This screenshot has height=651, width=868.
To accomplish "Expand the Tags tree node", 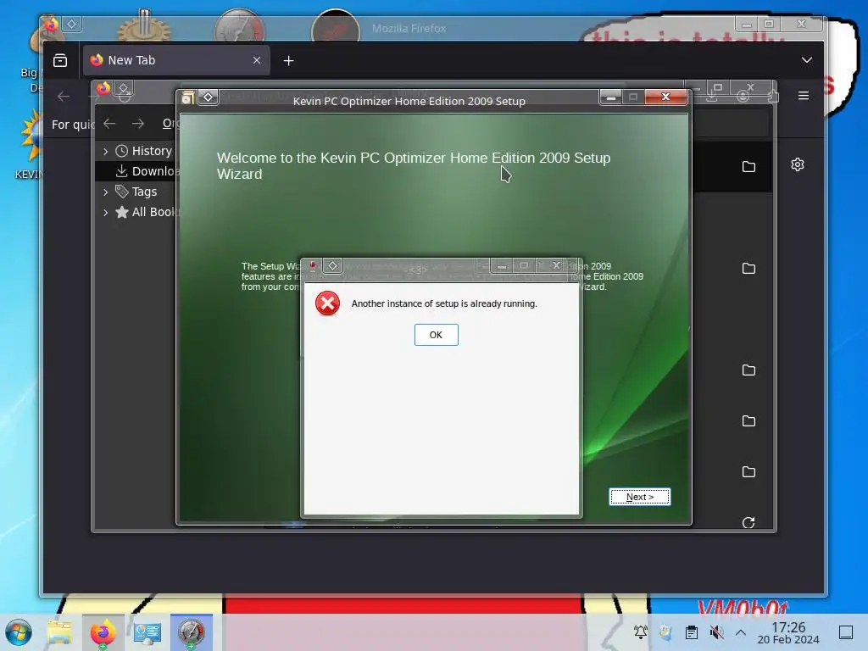I will point(105,192).
